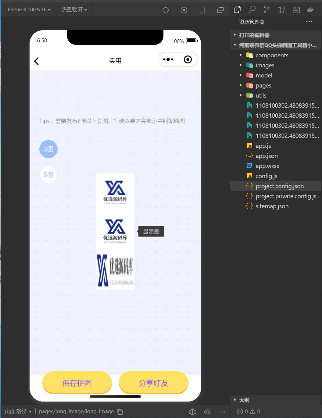Screen dimensions: 322x418
Task: Collapse the project root folder 纯前端微信QQ头像制图工具箱
Action: point(276,45)
